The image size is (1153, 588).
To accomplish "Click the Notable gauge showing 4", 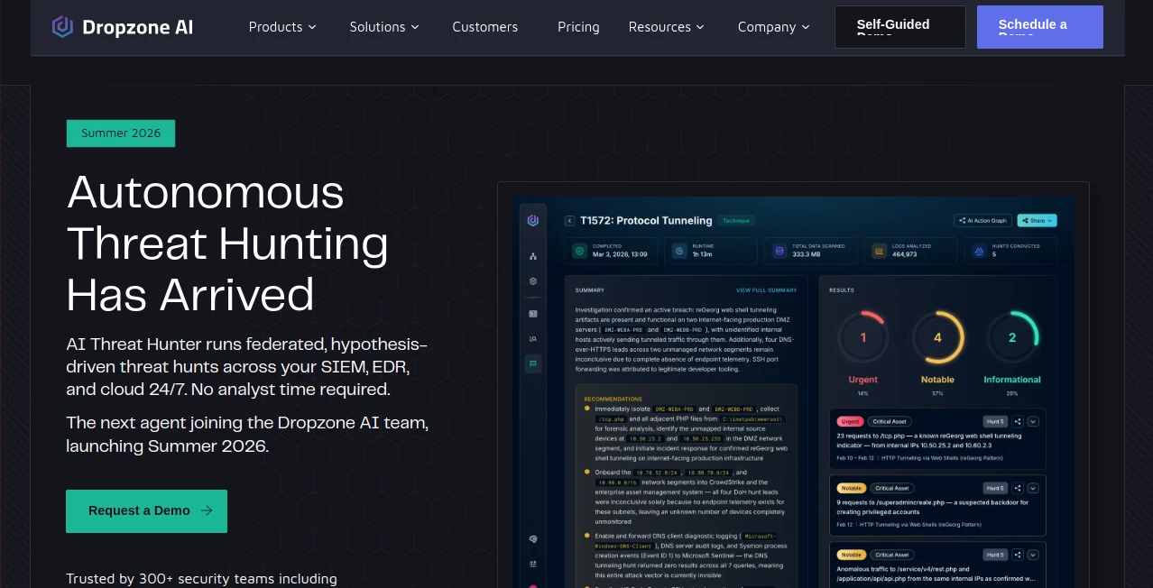I will click(937, 338).
